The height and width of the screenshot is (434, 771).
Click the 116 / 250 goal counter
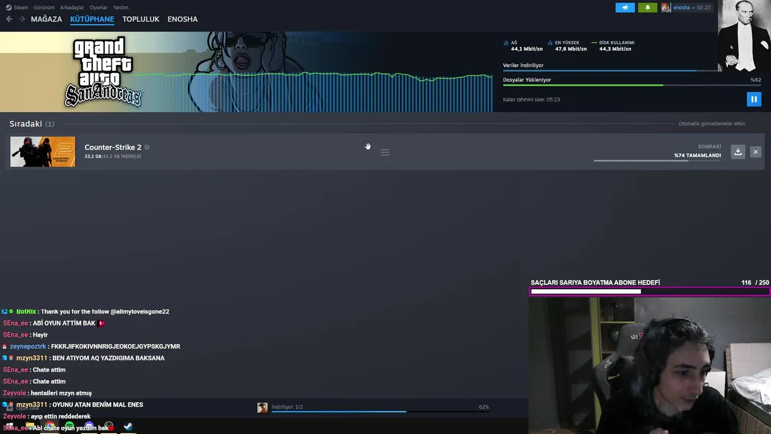click(x=755, y=283)
